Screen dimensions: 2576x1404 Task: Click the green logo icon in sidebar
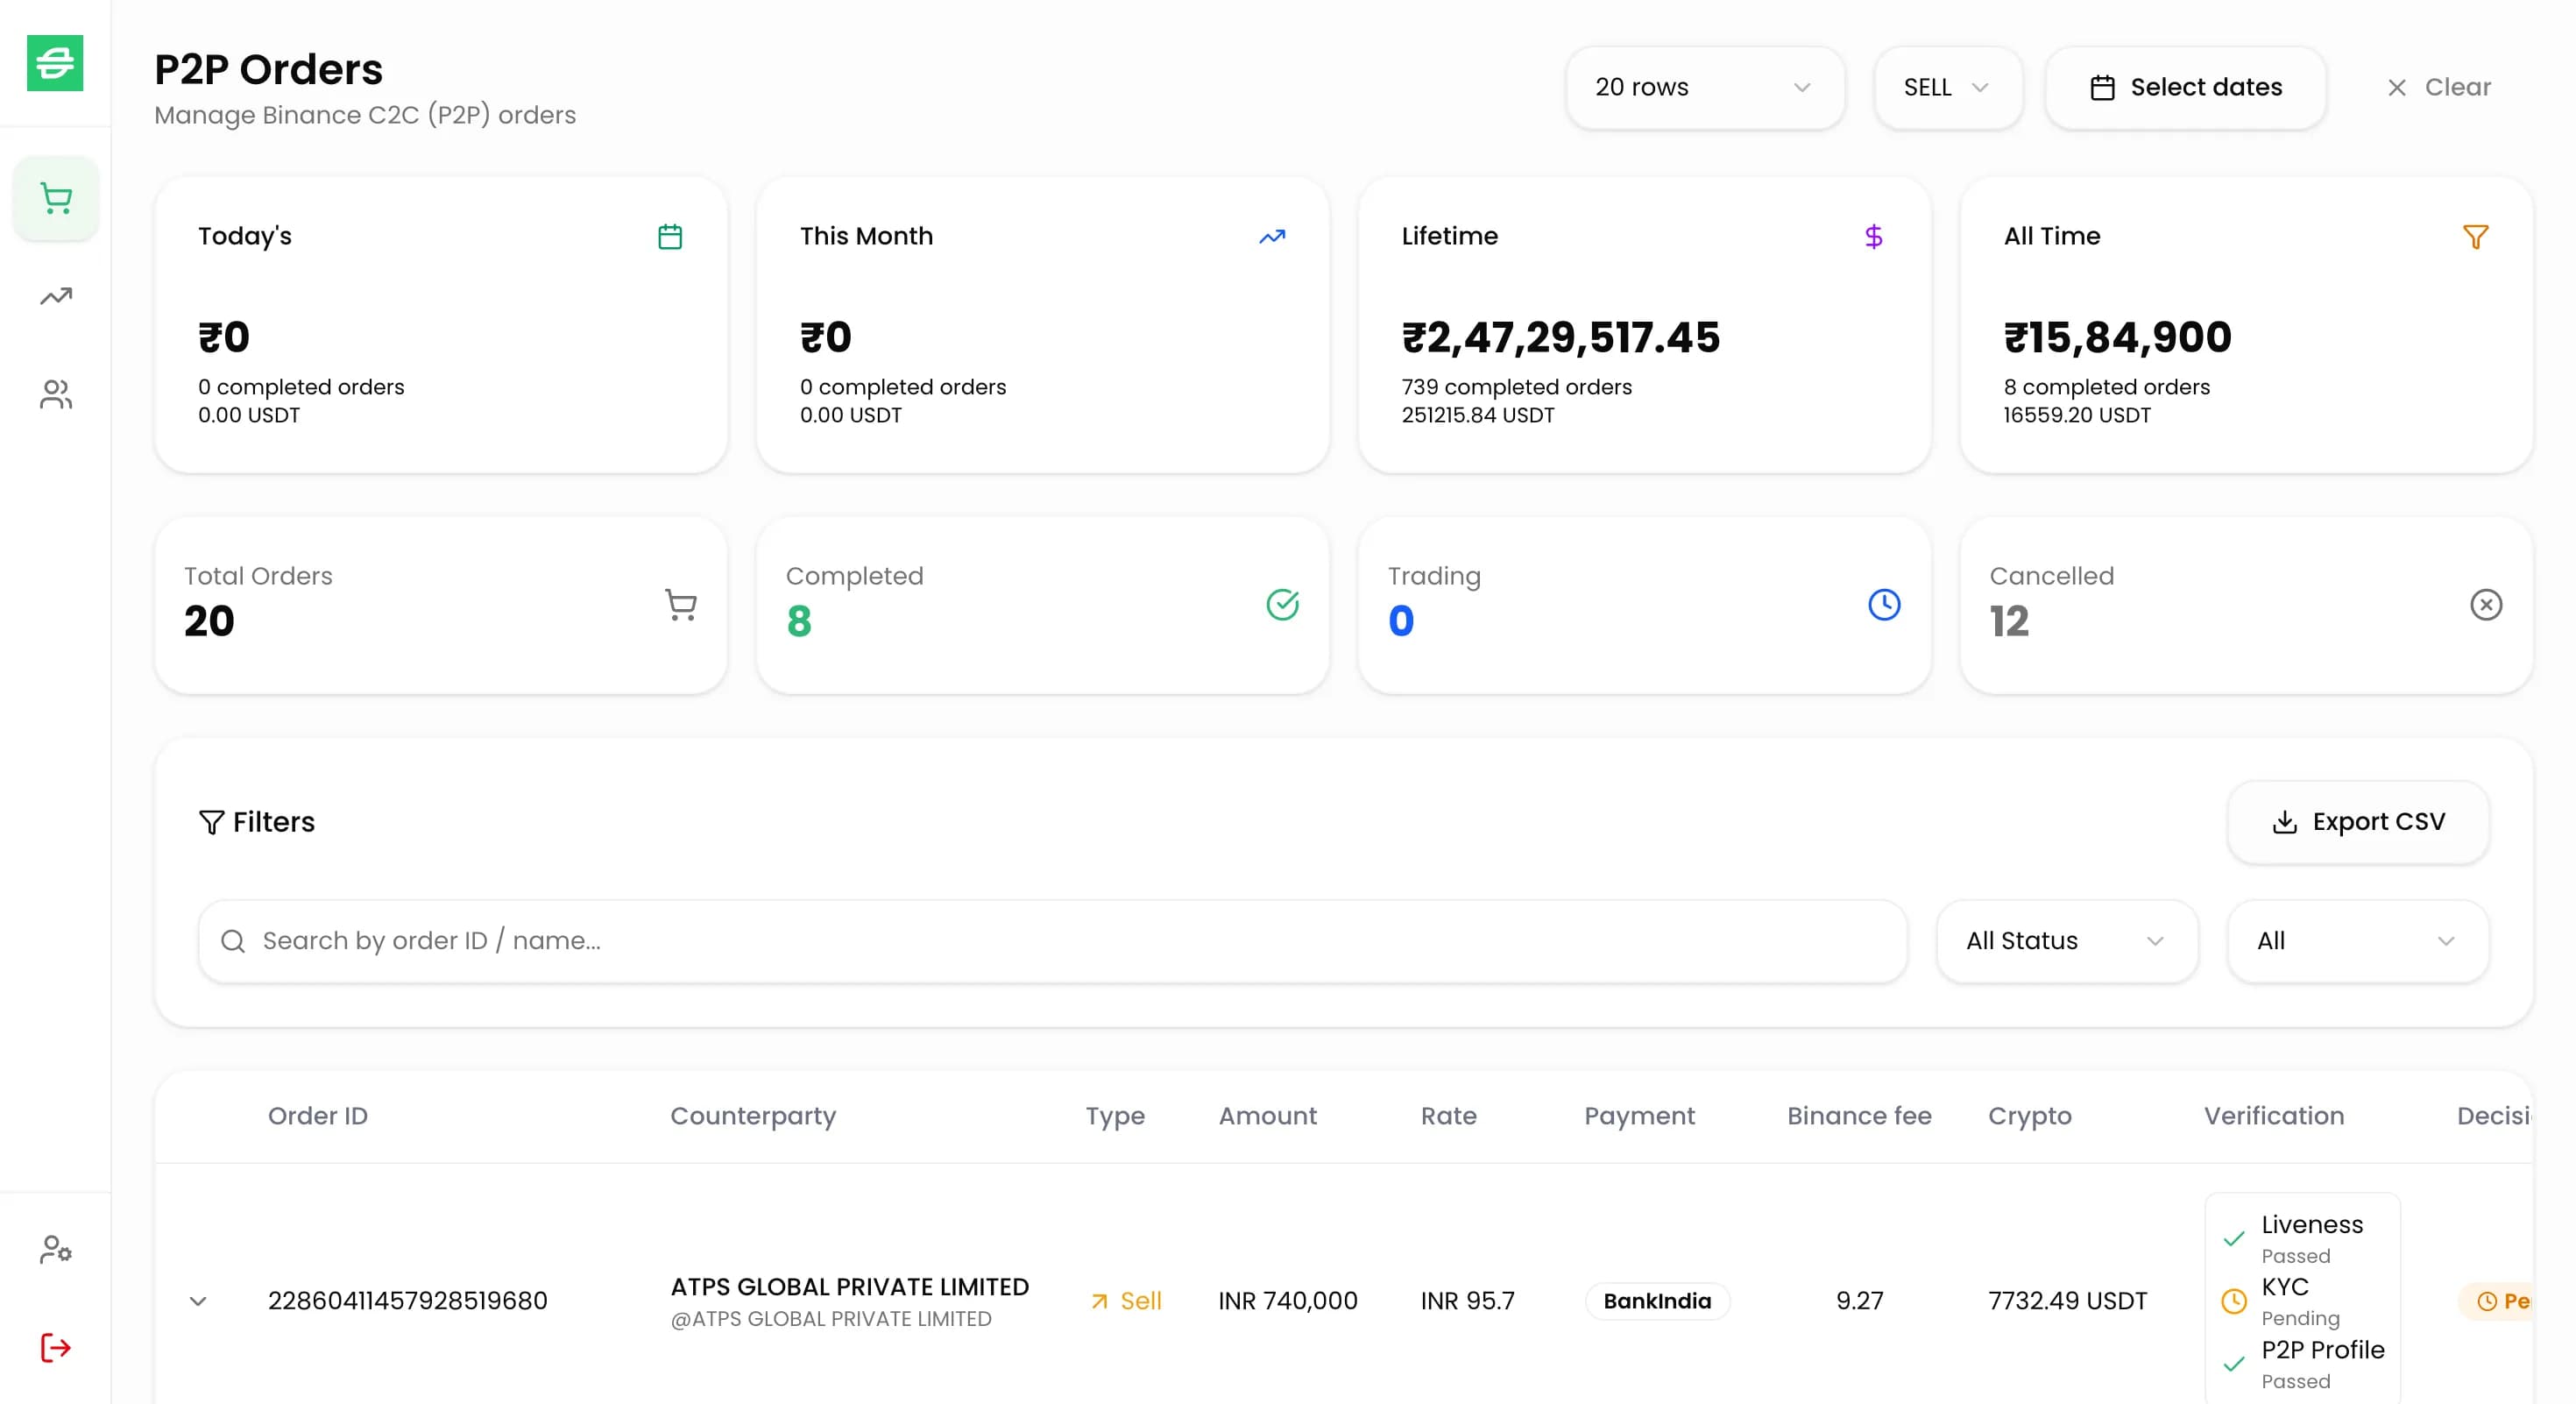pyautogui.click(x=55, y=63)
